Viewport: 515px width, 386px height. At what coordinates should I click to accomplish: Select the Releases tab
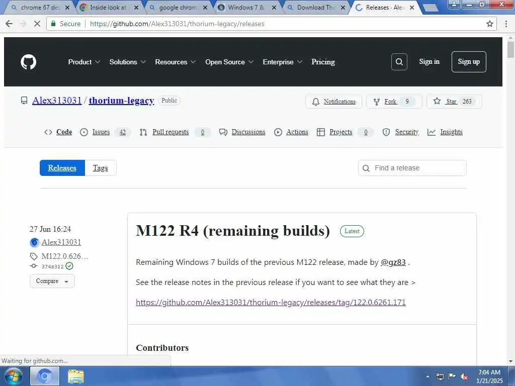tap(62, 168)
